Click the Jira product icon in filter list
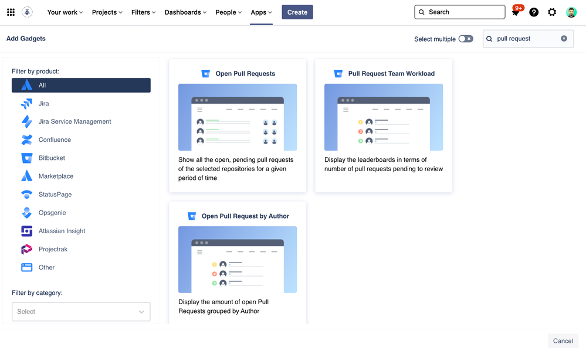 [26, 104]
